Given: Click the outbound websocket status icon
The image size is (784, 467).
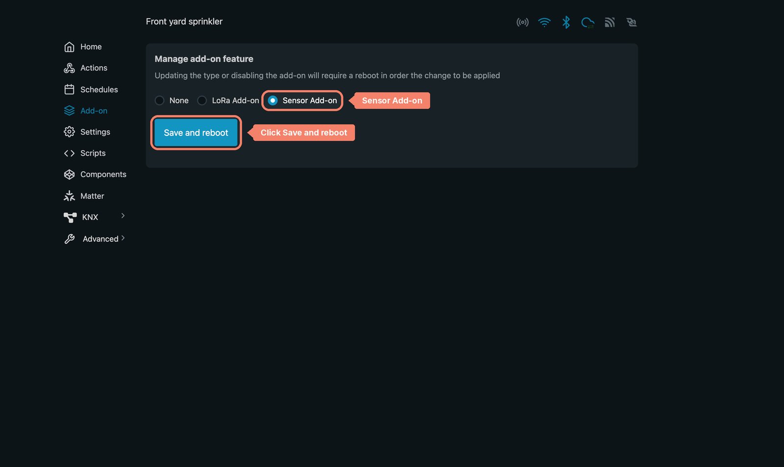Looking at the screenshot, I should pos(631,22).
